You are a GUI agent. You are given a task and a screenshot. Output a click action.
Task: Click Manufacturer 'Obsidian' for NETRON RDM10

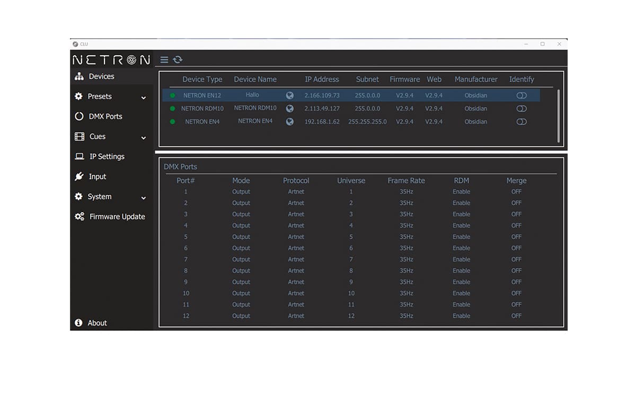476,109
